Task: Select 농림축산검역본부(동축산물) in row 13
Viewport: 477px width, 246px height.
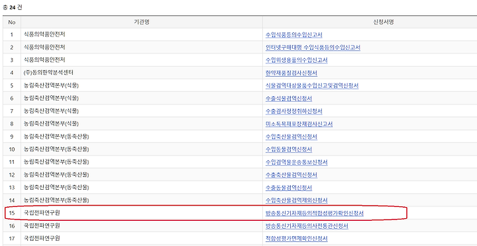Action: (56, 187)
